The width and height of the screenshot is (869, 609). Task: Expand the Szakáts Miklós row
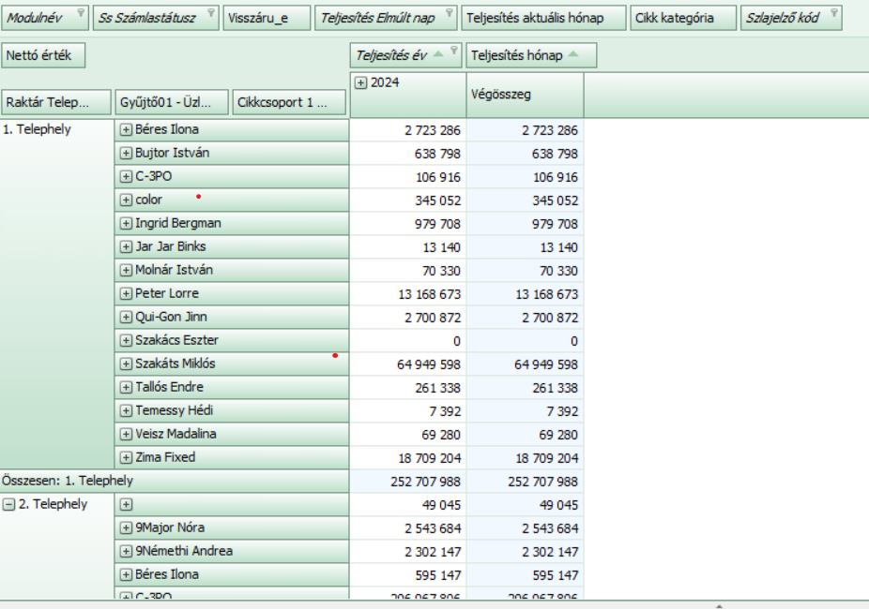126,364
